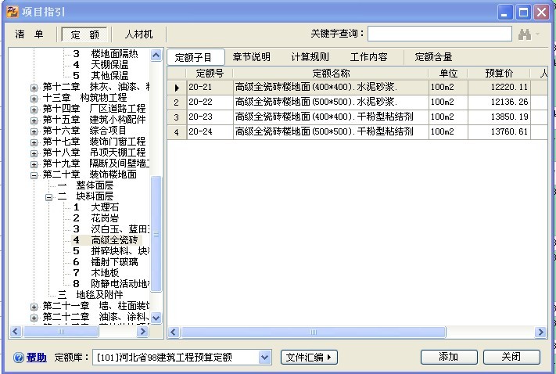
Task: Select tree item 5 拼碎块料
Action: [x=111, y=251]
